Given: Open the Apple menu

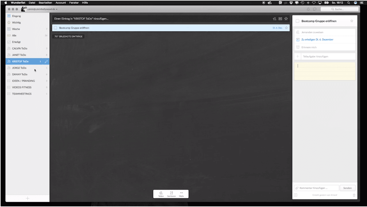Looking at the screenshot, I should tap(6, 2).
